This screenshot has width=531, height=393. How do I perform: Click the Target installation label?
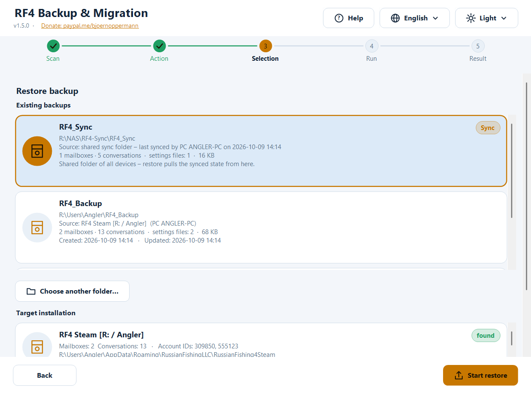tap(46, 313)
